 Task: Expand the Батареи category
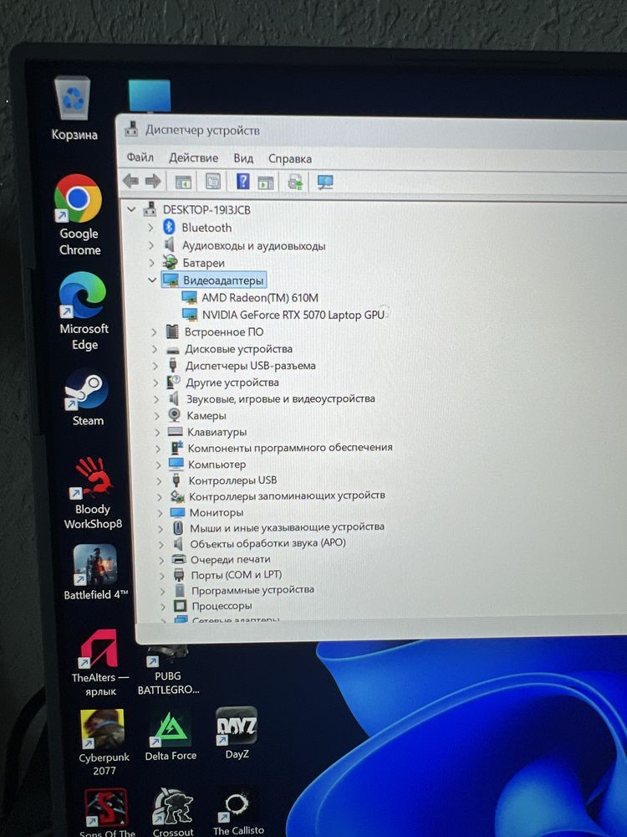tap(152, 263)
